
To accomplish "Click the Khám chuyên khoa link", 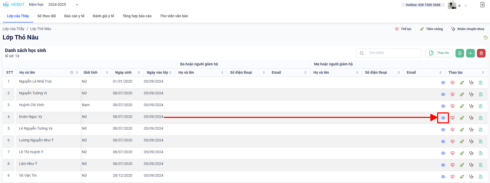I will [468, 29].
